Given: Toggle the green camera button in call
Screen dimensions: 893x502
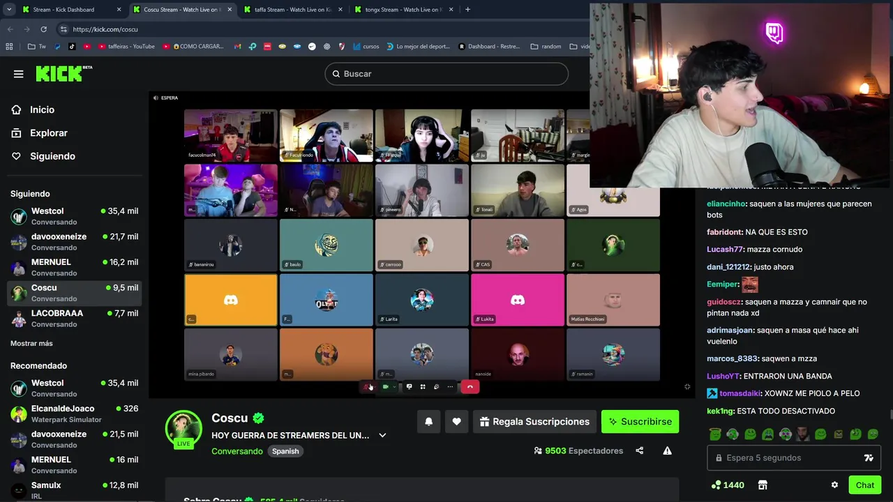Looking at the screenshot, I should (x=385, y=387).
